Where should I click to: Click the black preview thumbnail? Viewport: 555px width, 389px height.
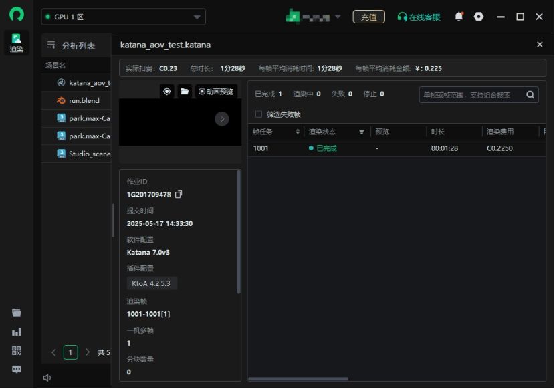click(180, 122)
